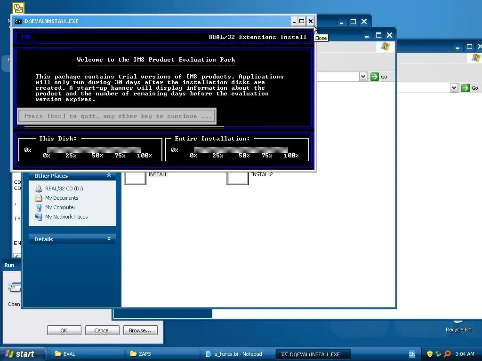The height and width of the screenshot is (361, 482).
Task: Click Go button in the rear explorer window
Action: [x=470, y=88]
